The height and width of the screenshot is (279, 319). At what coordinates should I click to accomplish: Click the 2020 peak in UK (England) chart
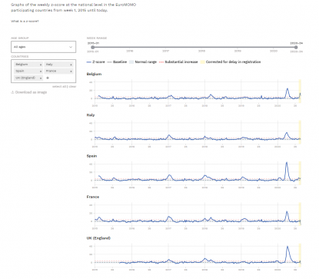click(x=287, y=247)
